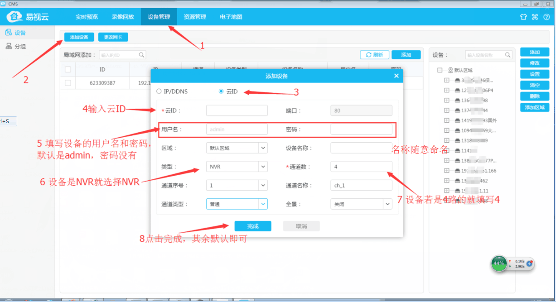
Task: Expand the device node ending 06P4
Action: click(447, 90)
